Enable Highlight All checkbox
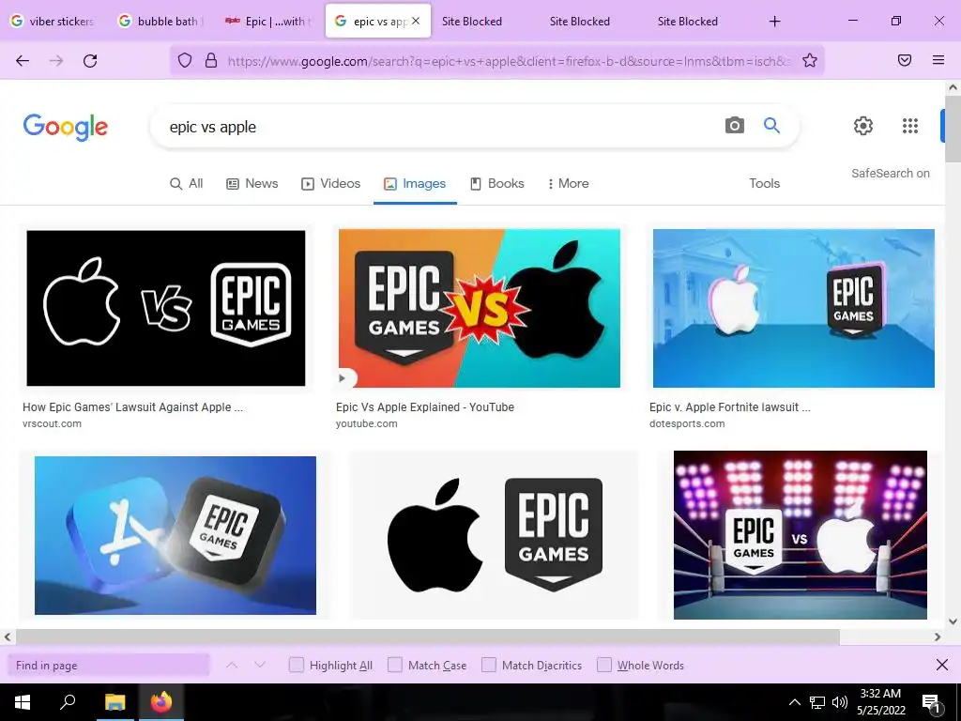This screenshot has width=961, height=721. pyautogui.click(x=296, y=666)
